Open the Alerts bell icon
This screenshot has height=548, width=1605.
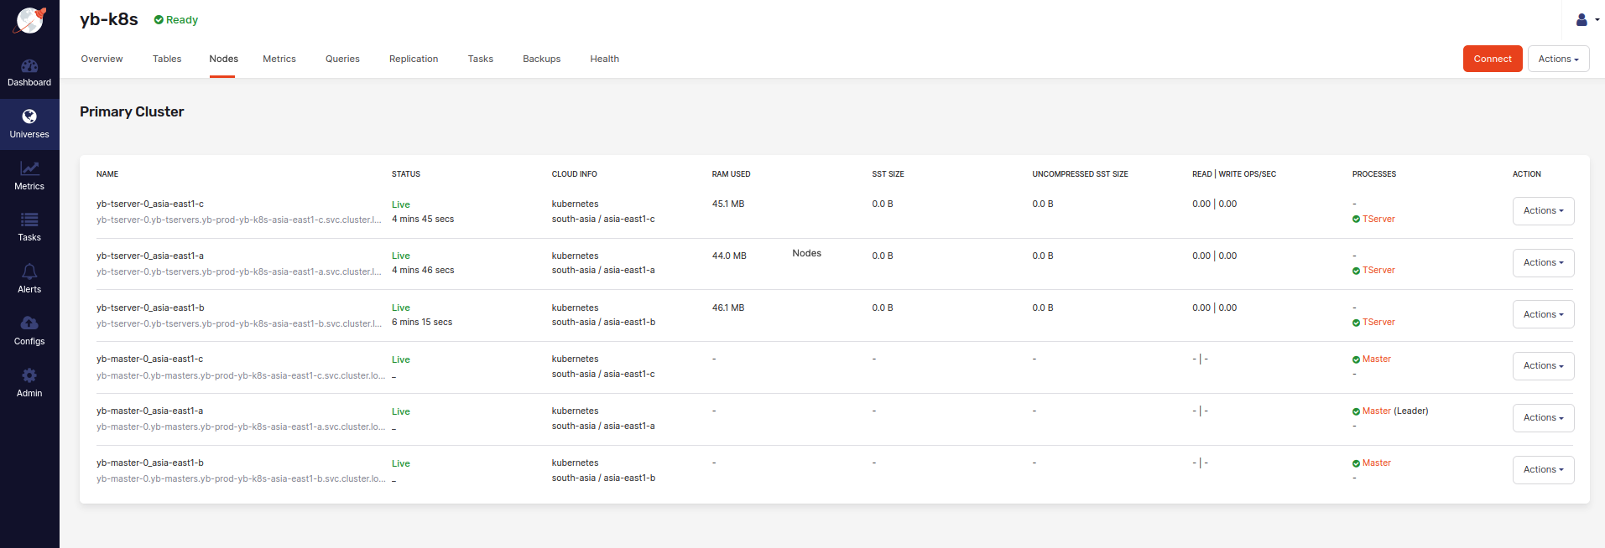(29, 272)
